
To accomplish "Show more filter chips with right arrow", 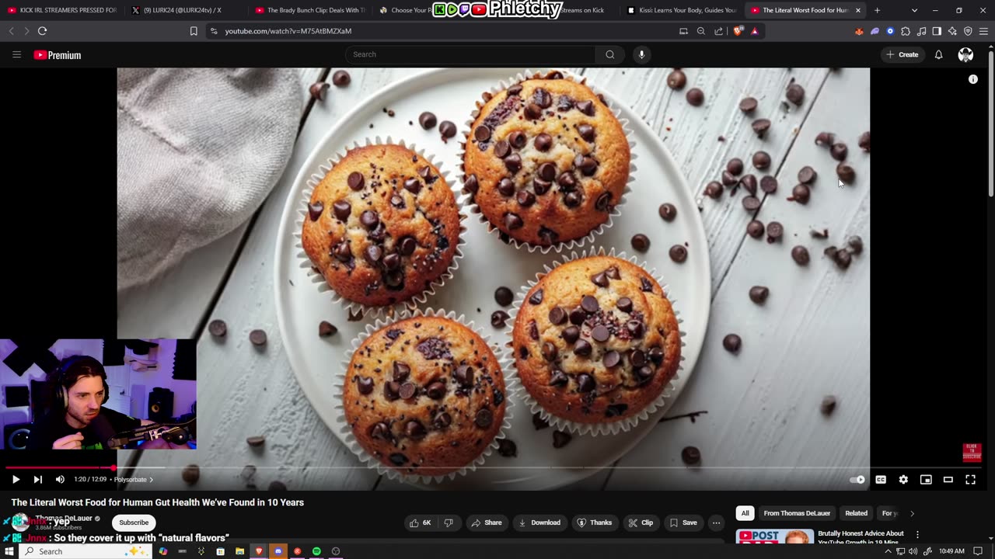I will 912,513.
